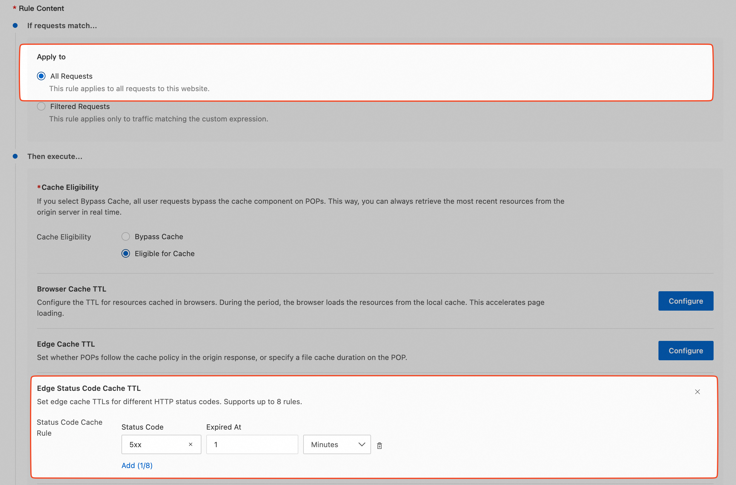Screen dimensions: 736x485
Task: Click the Edge Cache TTL heading
Action: (x=66, y=344)
